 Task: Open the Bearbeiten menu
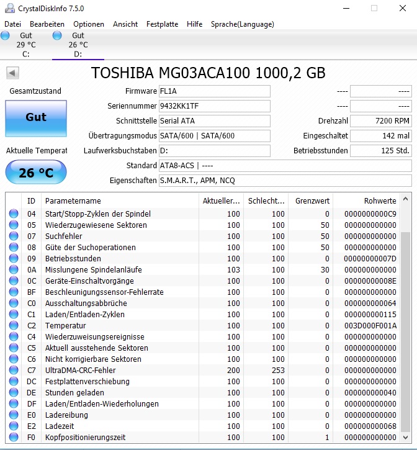click(x=47, y=24)
